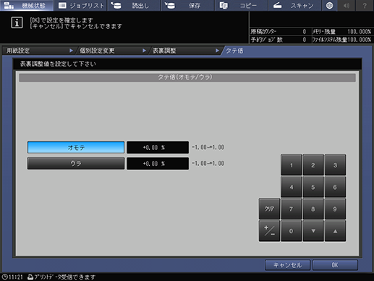Viewport: 374px width, 281px height.
Task: Select the オモテ front side button
Action: [76, 147]
